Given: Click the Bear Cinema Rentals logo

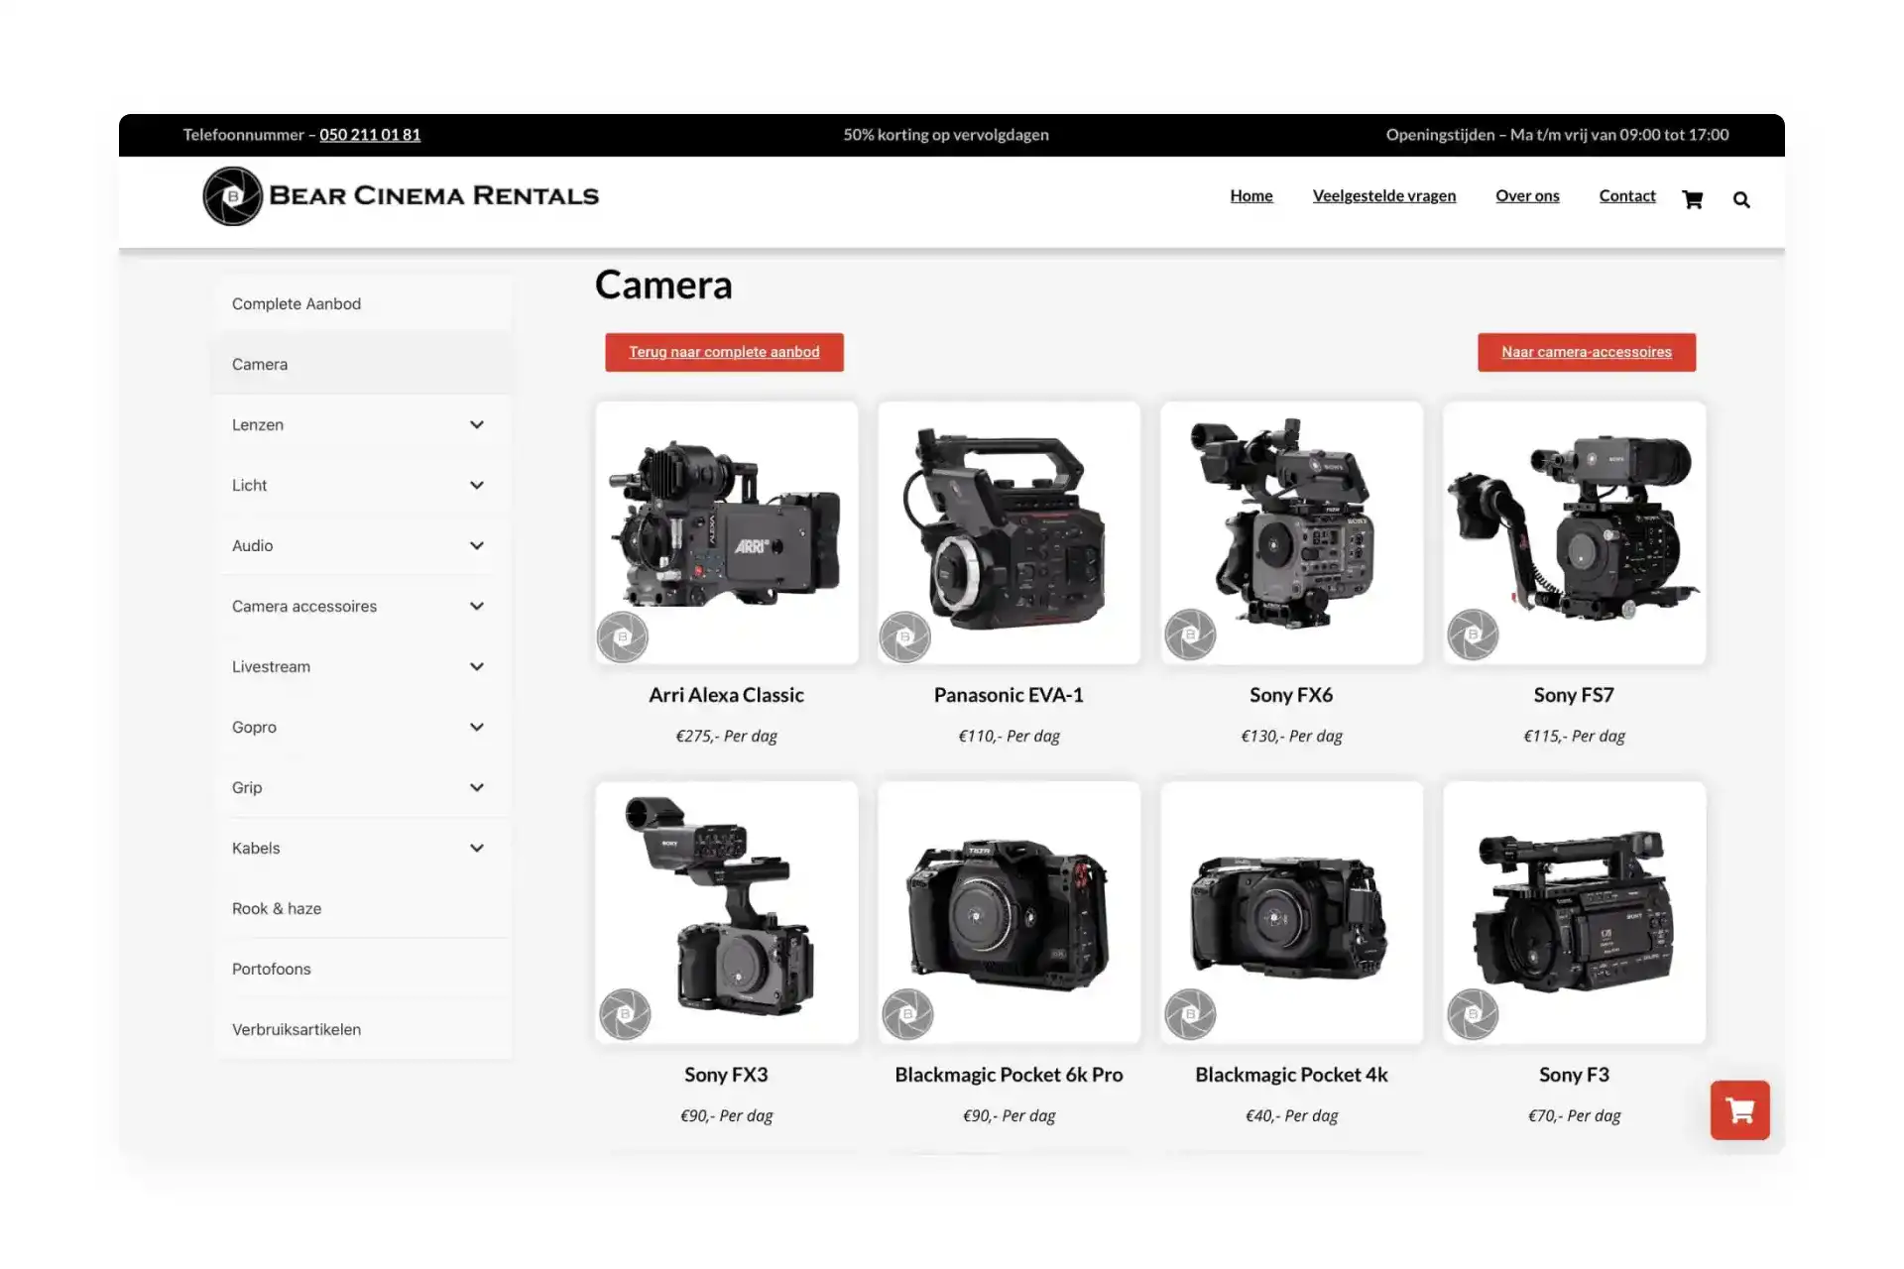Looking at the screenshot, I should (401, 195).
